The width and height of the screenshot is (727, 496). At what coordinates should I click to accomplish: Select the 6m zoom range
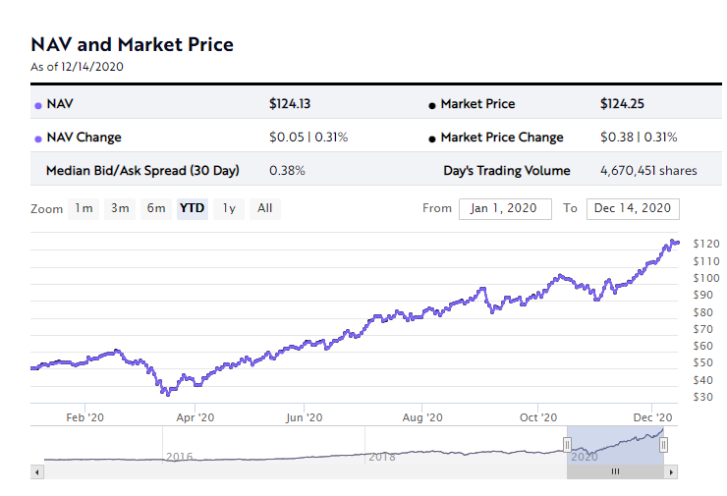[x=156, y=208]
